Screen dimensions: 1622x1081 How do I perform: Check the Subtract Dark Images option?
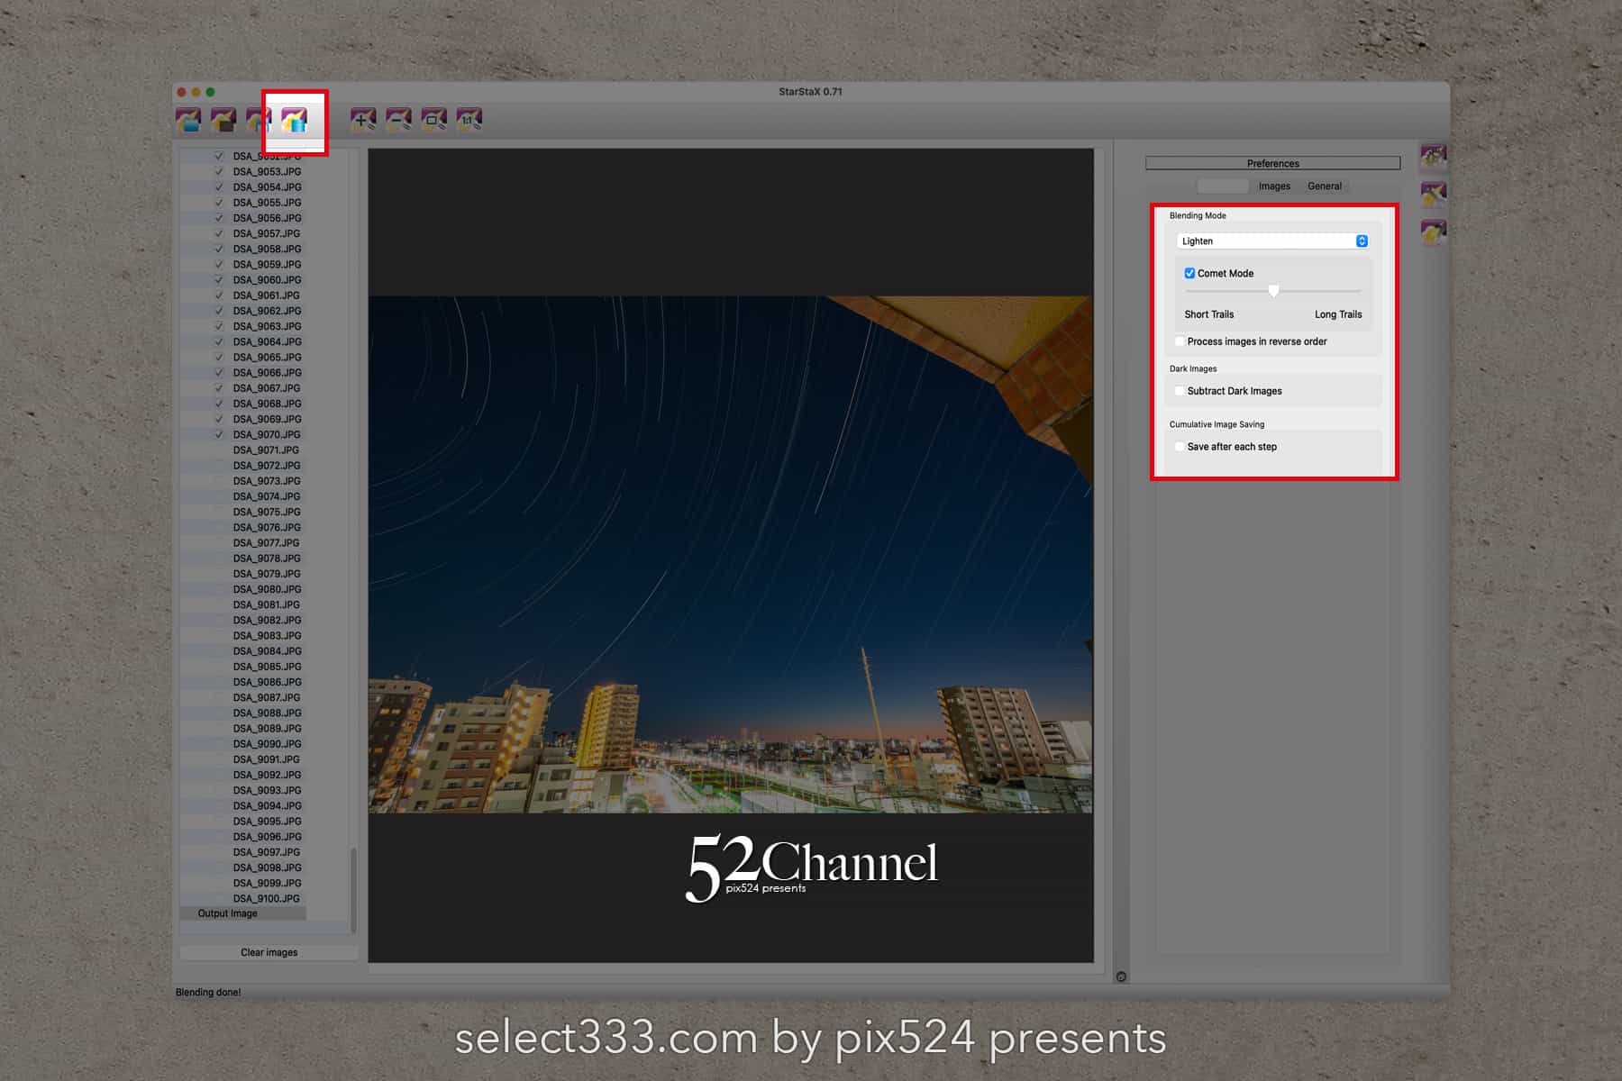point(1180,391)
